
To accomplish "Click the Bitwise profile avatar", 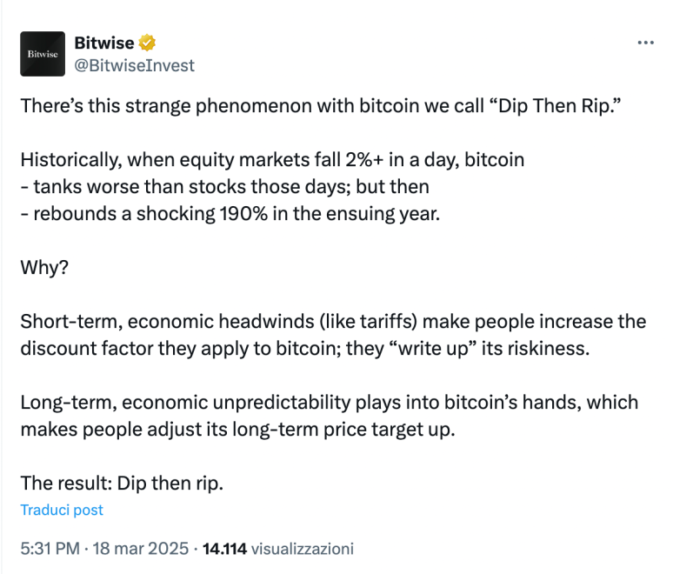I will pos(43,54).
